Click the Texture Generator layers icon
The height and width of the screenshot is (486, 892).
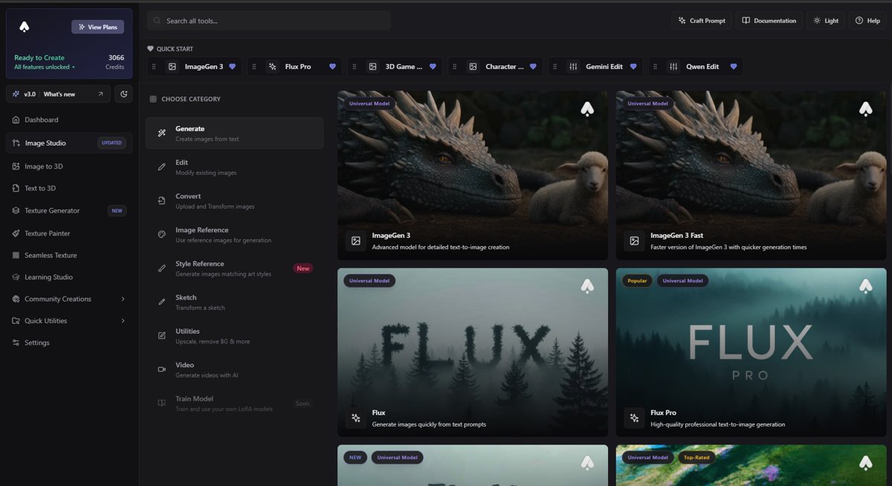[16, 210]
